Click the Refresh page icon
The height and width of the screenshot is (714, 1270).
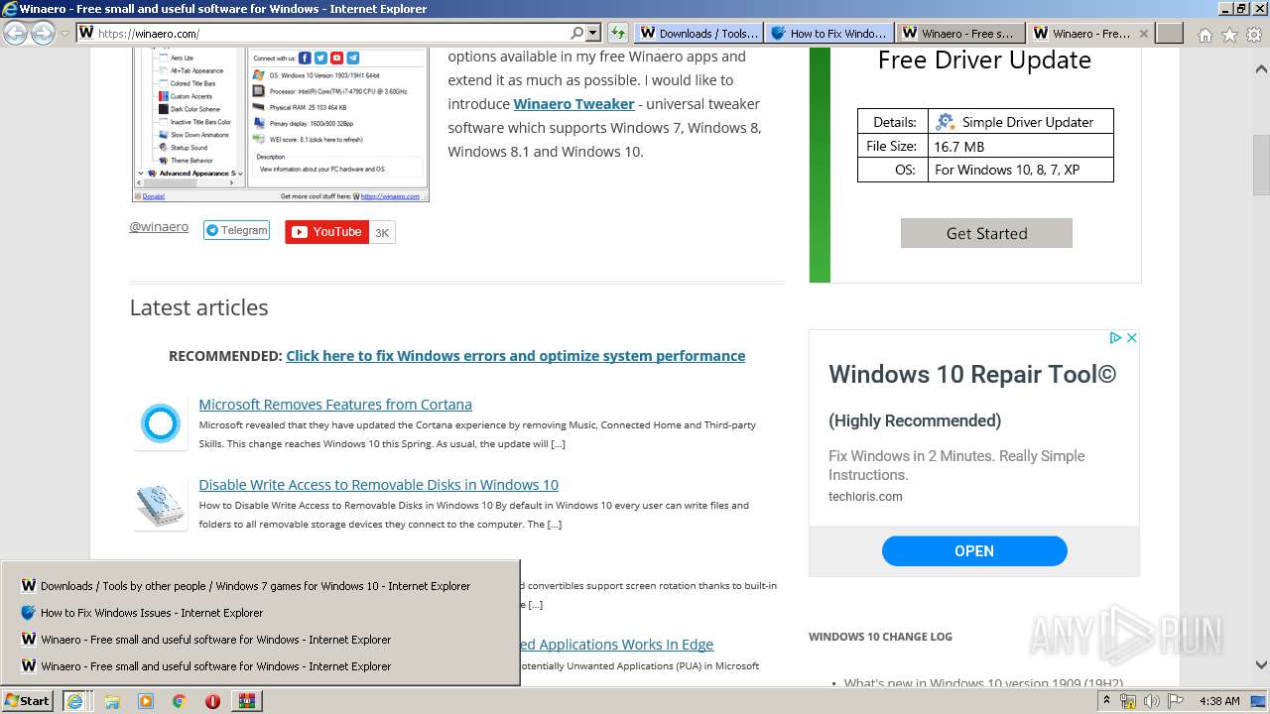pyautogui.click(x=617, y=33)
